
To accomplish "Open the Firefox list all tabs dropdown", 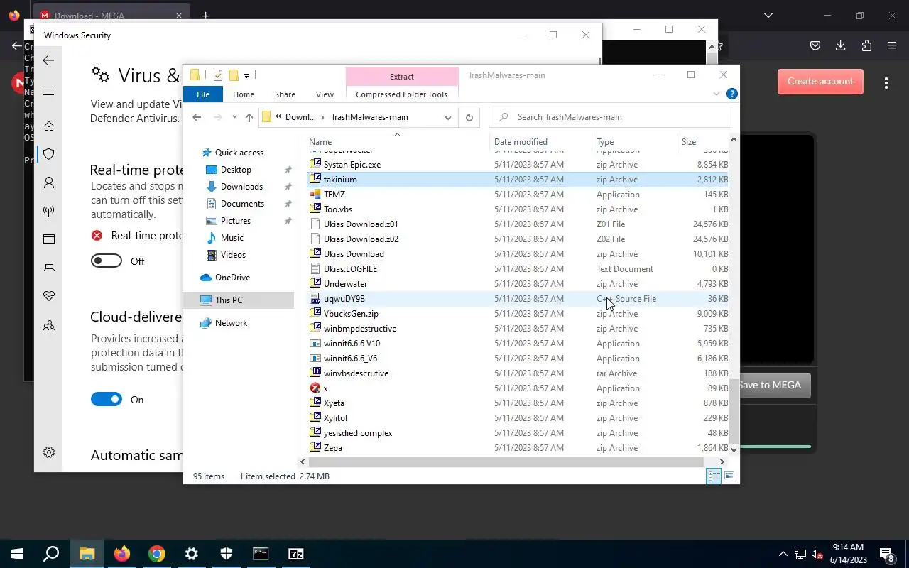I will click(768, 15).
